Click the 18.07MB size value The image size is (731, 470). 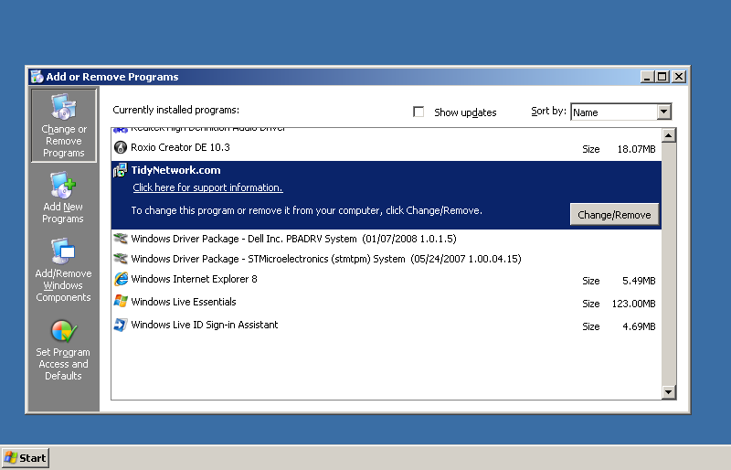point(636,149)
